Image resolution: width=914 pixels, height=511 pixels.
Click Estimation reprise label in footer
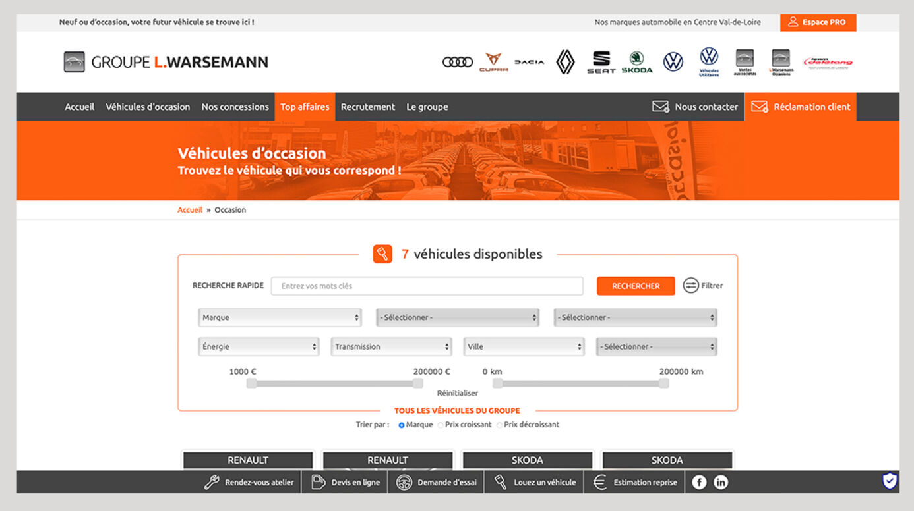click(645, 482)
